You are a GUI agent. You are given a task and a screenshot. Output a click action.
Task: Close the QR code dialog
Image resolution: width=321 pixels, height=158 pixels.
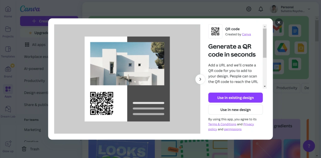click(x=279, y=22)
